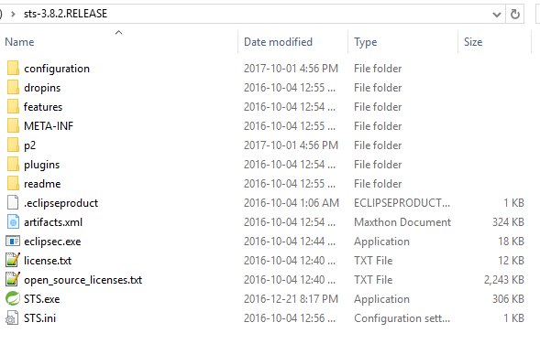The image size is (540, 344).
Task: Click the 2016-10-04 12:56 date of STS.ini
Action: point(290,318)
